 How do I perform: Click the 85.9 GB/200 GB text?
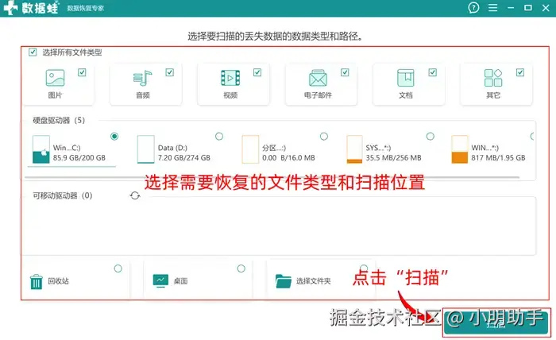79,158
